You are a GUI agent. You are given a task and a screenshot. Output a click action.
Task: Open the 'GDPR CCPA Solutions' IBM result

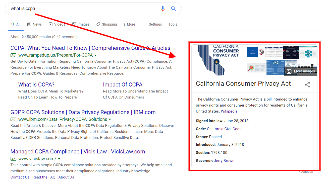[83, 112]
